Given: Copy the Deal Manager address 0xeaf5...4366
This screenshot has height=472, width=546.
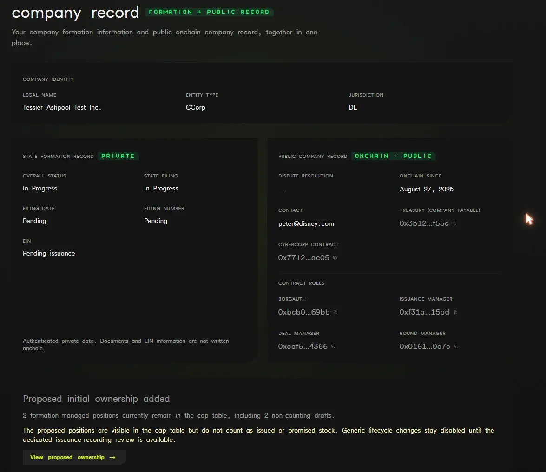Looking at the screenshot, I should pyautogui.click(x=333, y=347).
